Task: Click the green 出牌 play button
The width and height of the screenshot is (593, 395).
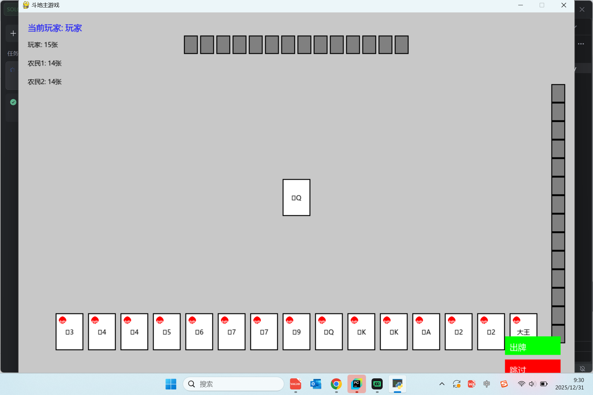Action: click(532, 346)
